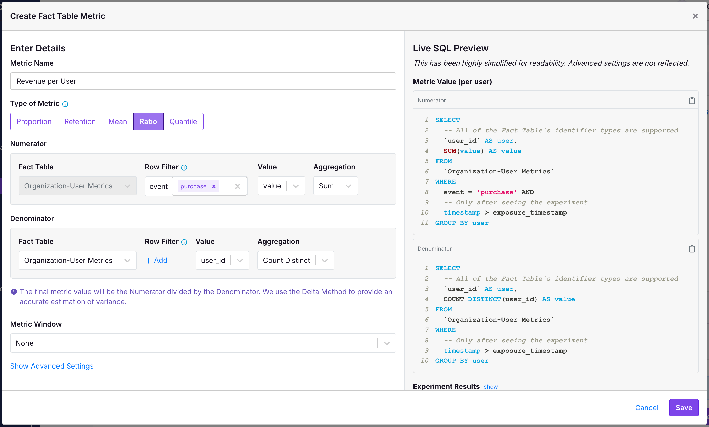Open the Metric Window dropdown
Screen dimensions: 709x427
(203, 343)
